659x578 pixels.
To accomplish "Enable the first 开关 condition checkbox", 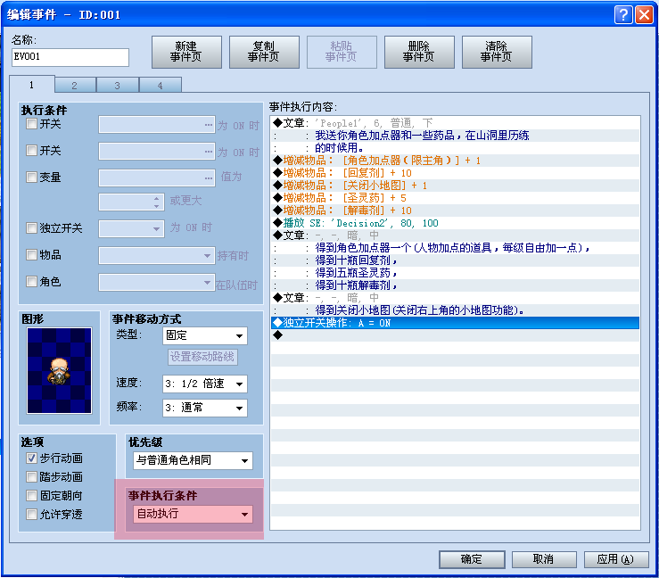I will (31, 124).
